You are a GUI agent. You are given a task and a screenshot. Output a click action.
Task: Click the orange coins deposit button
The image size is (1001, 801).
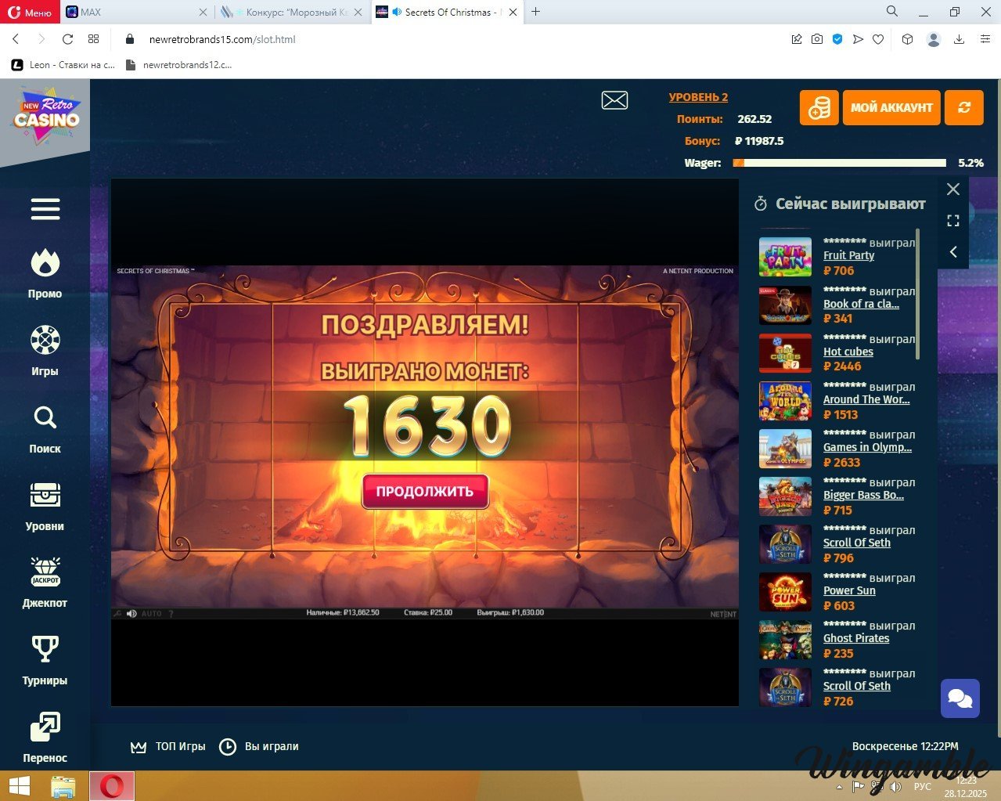point(819,108)
